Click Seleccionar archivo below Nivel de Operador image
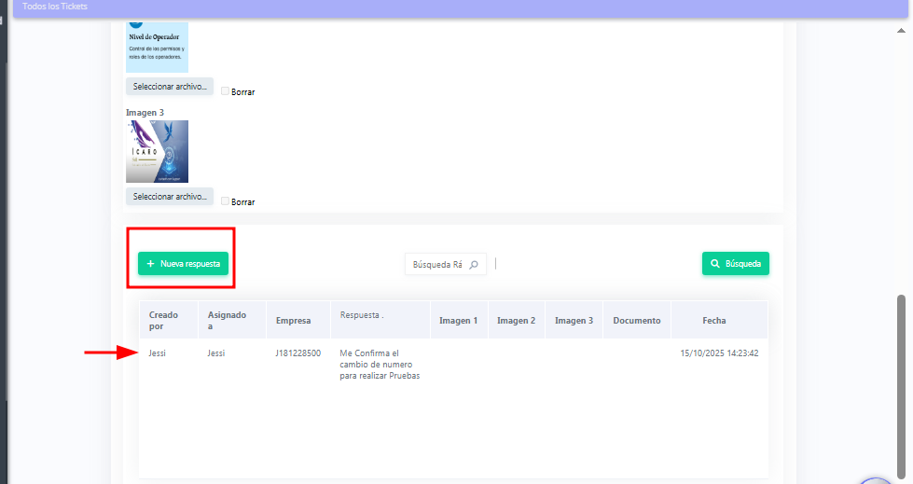Viewport: 913px width, 484px height. pyautogui.click(x=170, y=86)
